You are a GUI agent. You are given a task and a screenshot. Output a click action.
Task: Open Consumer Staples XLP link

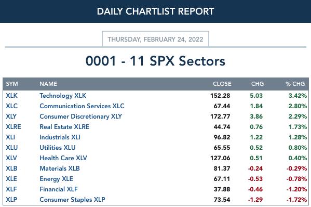(x=72, y=200)
